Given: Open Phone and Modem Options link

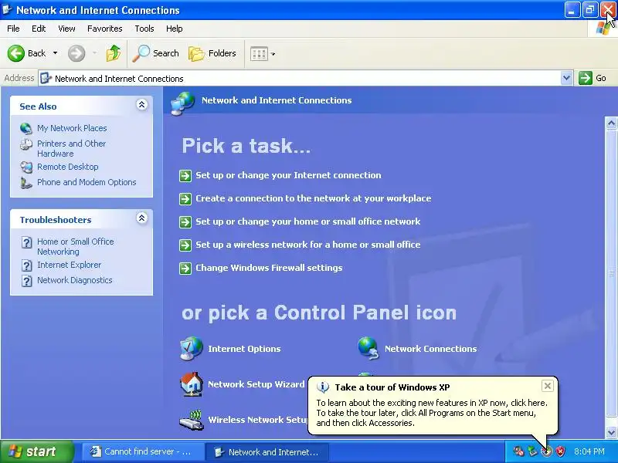Looking at the screenshot, I should tap(87, 182).
